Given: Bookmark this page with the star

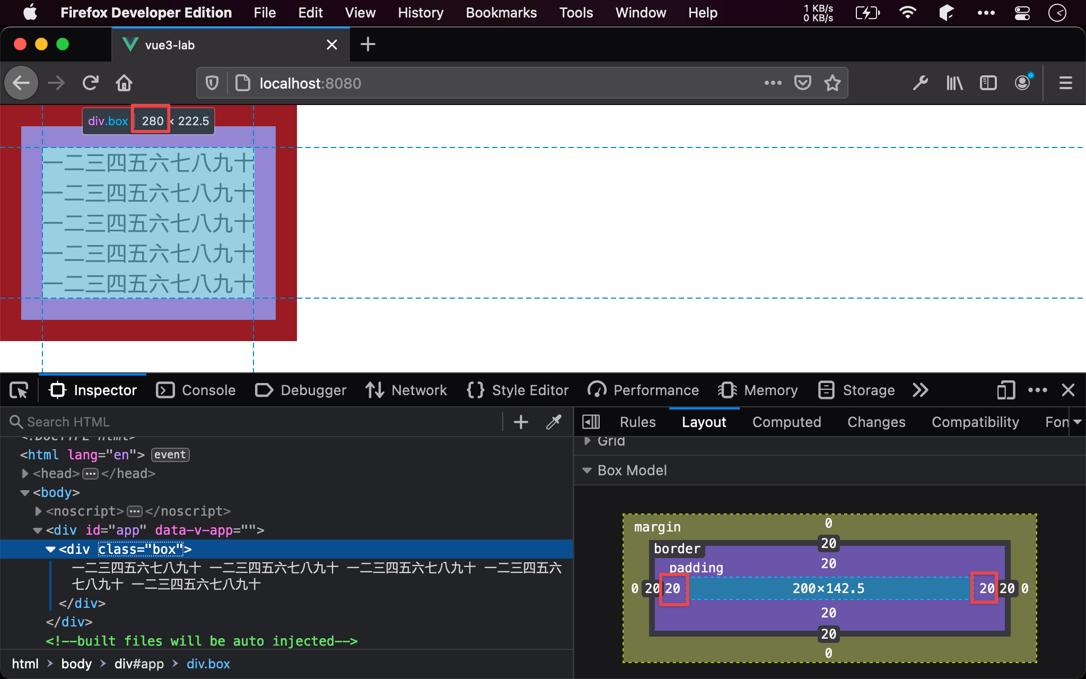Looking at the screenshot, I should point(833,83).
